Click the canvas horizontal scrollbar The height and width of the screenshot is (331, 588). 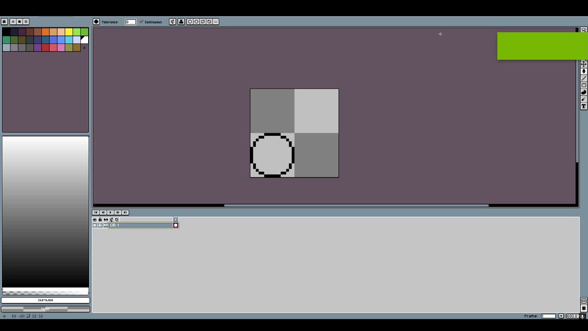pos(356,205)
